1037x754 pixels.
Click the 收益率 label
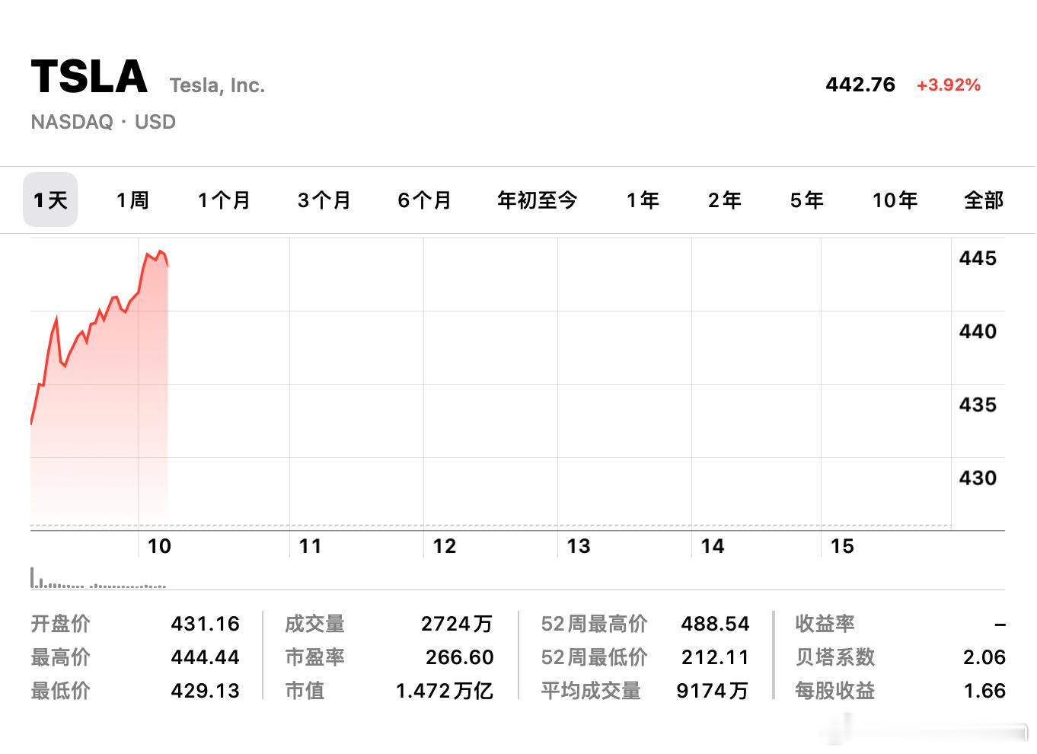pos(825,624)
